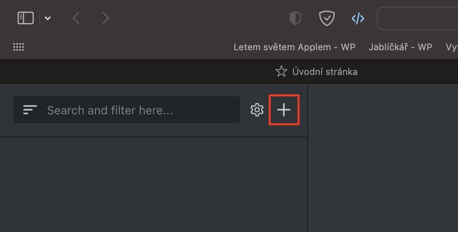
Task: Focus the Safari address bar
Action: pyautogui.click(x=419, y=18)
